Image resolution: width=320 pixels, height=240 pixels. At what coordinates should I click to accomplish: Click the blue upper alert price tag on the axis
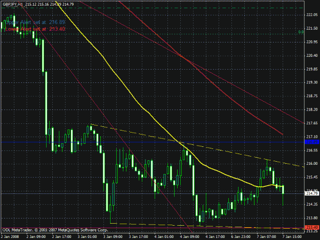pos(312,142)
